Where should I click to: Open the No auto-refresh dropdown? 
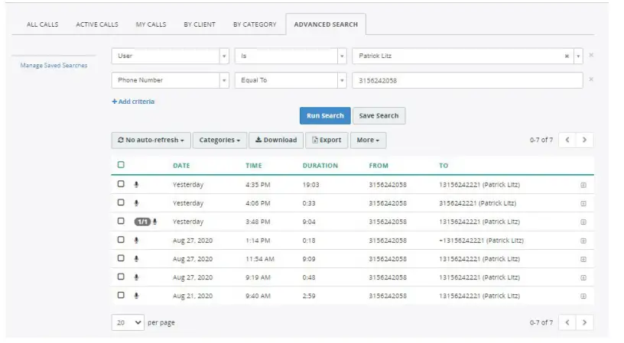151,141
